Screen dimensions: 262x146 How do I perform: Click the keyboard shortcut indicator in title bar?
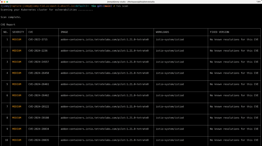[x=258, y=2]
